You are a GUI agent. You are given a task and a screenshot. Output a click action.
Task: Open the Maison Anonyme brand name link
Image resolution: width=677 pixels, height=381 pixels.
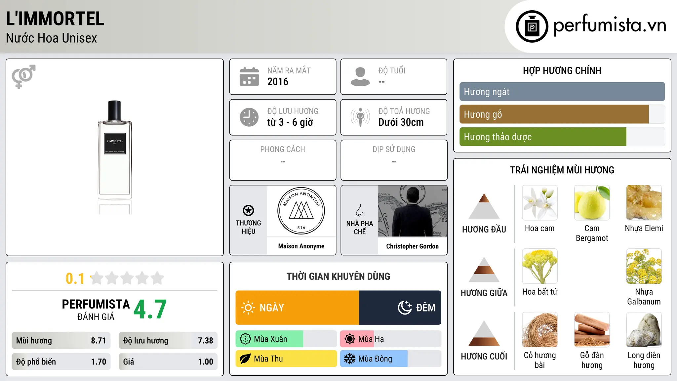pyautogui.click(x=301, y=246)
